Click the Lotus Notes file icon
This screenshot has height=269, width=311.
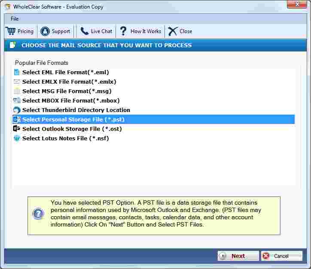click(x=17, y=138)
